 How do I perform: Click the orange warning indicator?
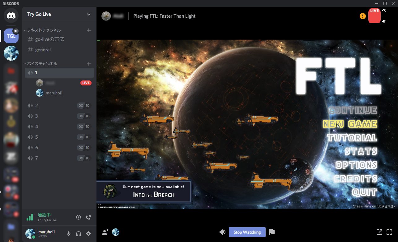click(x=363, y=16)
